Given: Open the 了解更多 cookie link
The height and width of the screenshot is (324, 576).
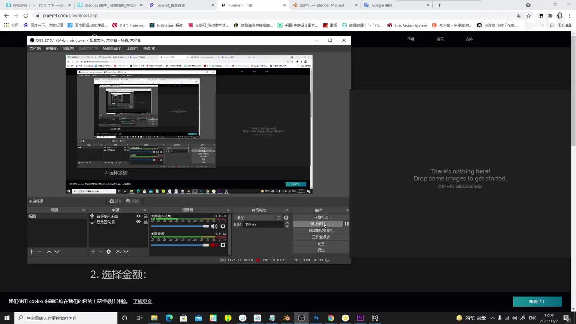Looking at the screenshot, I should pyautogui.click(x=143, y=301).
